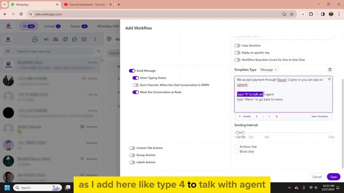Cancel the Add Workflow dialog
Screen dimensions: 344x193
317,177
